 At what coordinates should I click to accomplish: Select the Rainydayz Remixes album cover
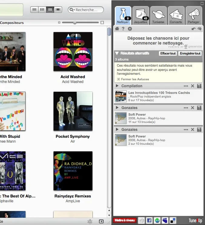tap(73, 171)
